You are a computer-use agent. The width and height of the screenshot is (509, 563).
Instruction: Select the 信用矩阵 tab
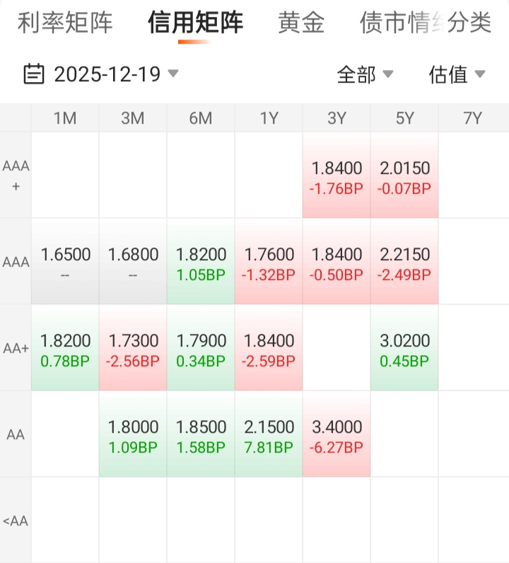(195, 23)
